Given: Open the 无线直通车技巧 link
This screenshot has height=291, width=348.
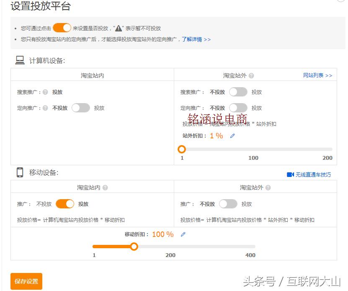Looking at the screenshot, I should (312, 175).
